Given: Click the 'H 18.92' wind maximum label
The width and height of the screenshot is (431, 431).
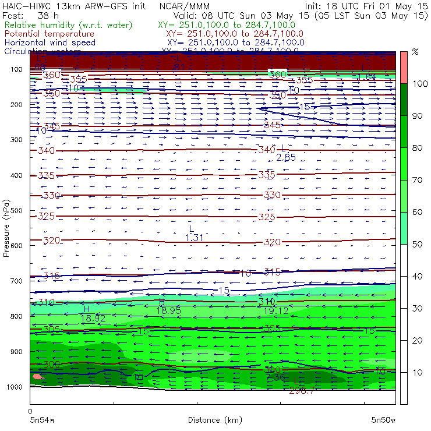Looking at the screenshot, I should coord(93,314).
